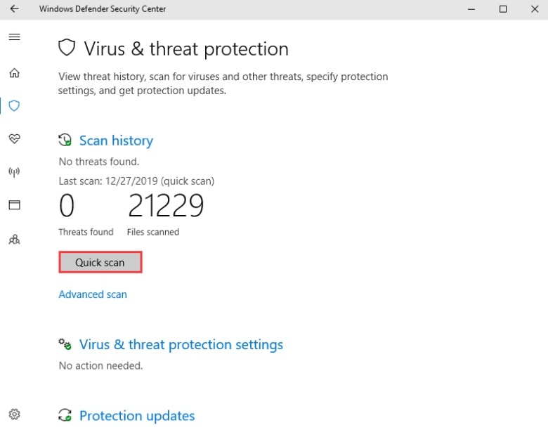548x430 pixels.
Task: Click the Protection updates refresh icon
Action: pos(65,415)
